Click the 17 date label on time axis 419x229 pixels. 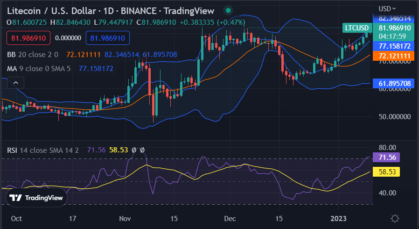point(72,219)
